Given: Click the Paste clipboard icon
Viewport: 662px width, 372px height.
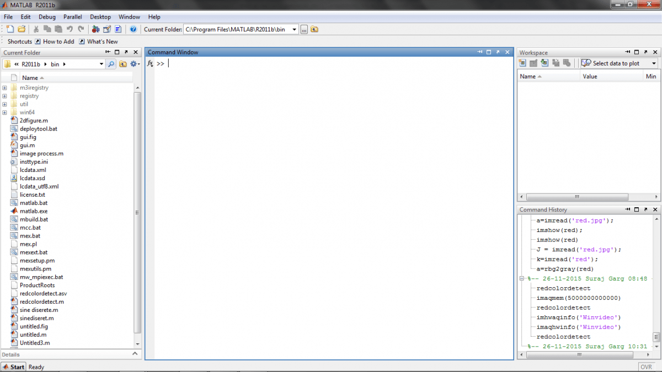Looking at the screenshot, I should coord(58,29).
